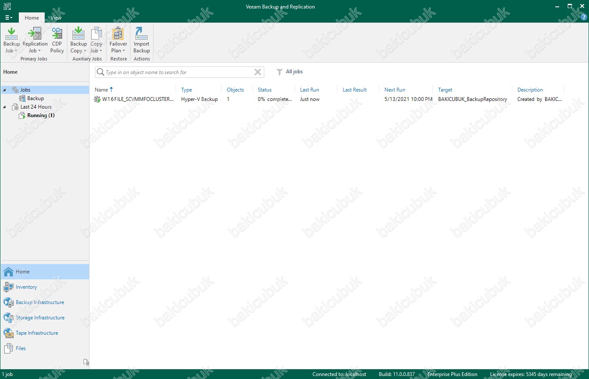Click the Objects count 1 cell
The image size is (589, 379).
pyautogui.click(x=228, y=99)
